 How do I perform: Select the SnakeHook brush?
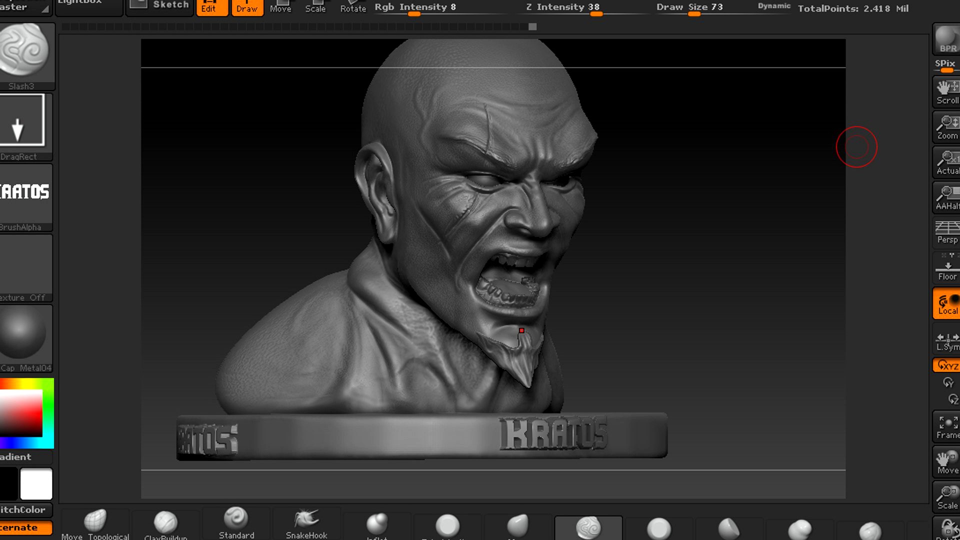click(x=306, y=524)
